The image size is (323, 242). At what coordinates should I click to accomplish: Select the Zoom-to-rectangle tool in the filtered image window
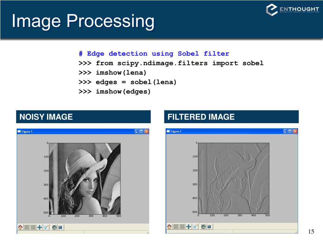click(195, 227)
